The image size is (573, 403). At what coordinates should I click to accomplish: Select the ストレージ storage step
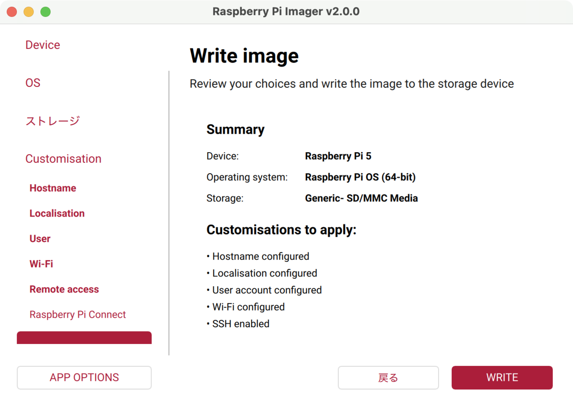pyautogui.click(x=52, y=120)
